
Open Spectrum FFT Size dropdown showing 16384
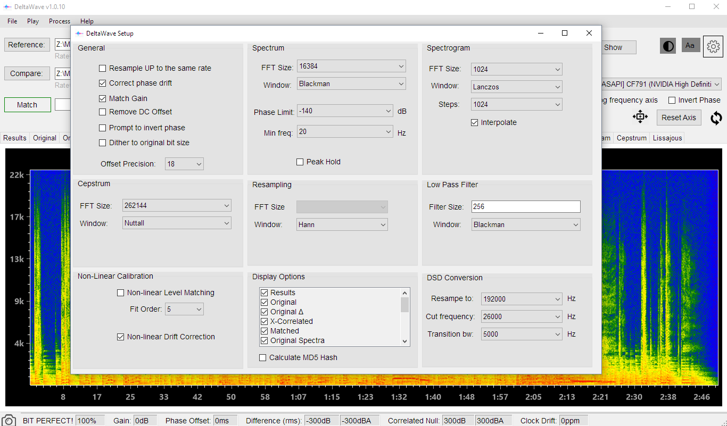351,66
